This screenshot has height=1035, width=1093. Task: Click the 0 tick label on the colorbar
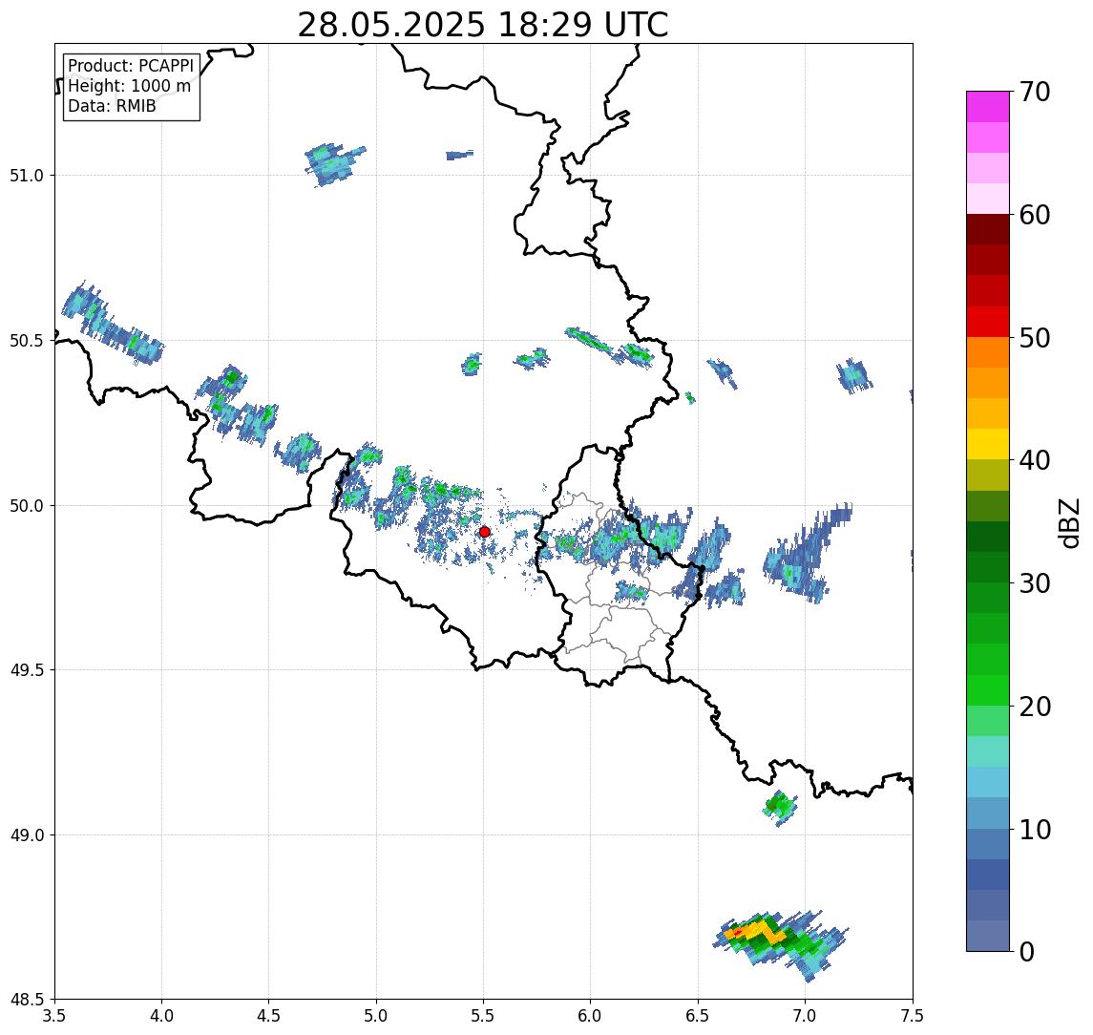tap(1027, 951)
